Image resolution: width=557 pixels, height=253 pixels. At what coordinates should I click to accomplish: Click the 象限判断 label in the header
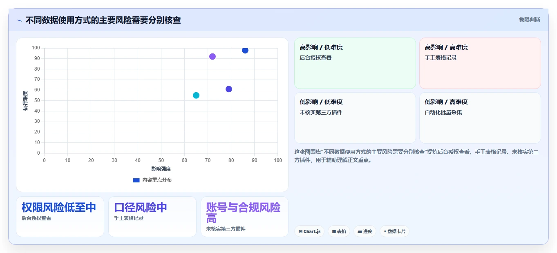[x=529, y=20]
